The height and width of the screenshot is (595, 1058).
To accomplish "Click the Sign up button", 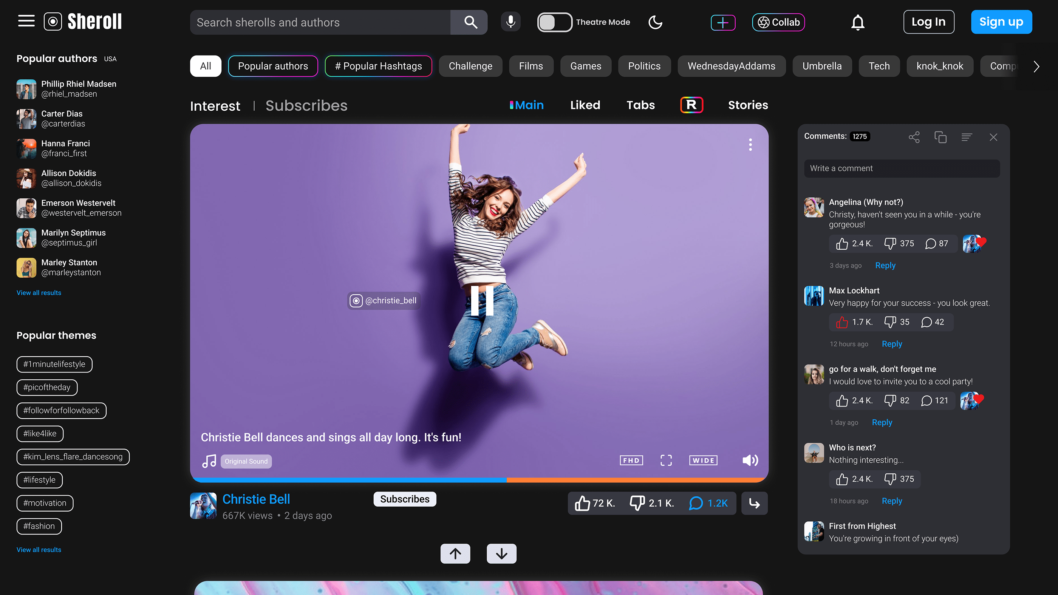I will (1001, 22).
